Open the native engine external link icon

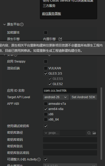pos(60,39)
